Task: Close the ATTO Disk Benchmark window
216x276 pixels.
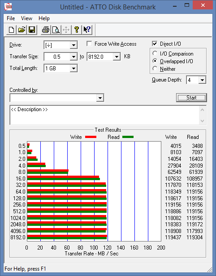Action: click(203, 5)
